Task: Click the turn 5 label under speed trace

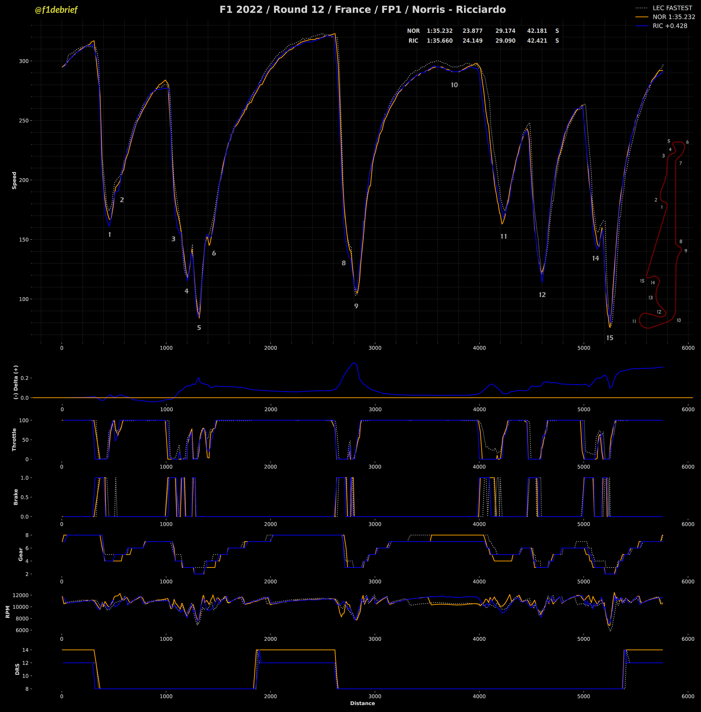Action: tap(199, 327)
